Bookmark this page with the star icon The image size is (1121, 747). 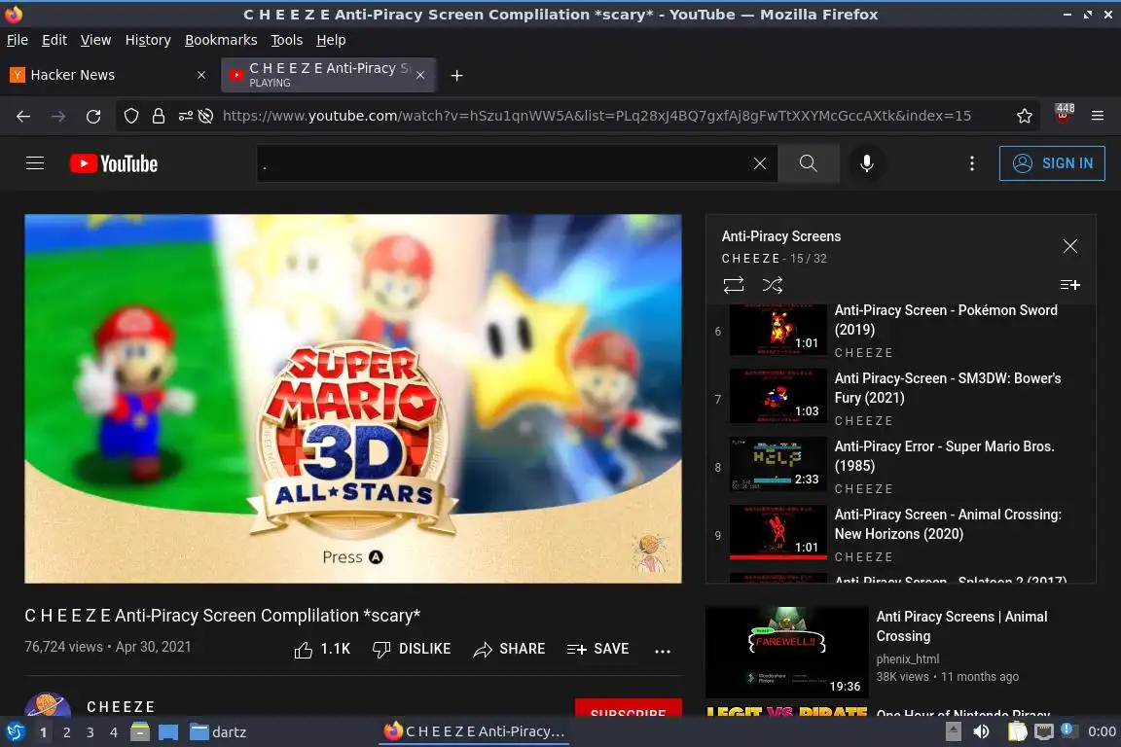[1025, 116]
